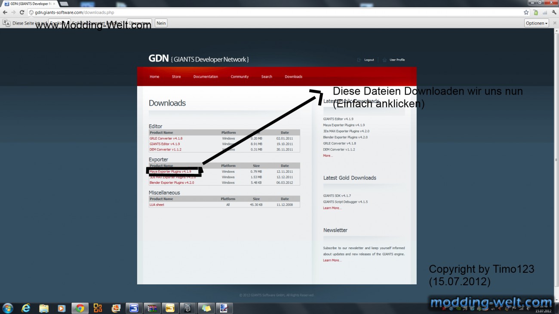
Task: Click Maya Exporter Plugins v4.1.9 in Latest Public Downloads
Action: 344,125
